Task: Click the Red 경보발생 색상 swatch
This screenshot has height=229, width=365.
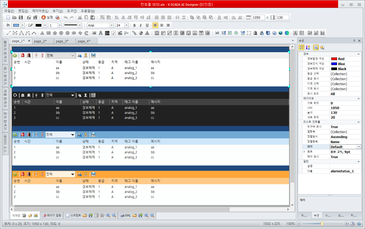Action: (334, 59)
